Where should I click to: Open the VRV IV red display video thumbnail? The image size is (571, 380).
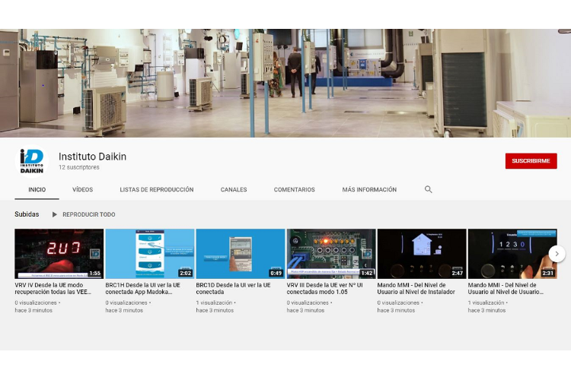click(59, 254)
